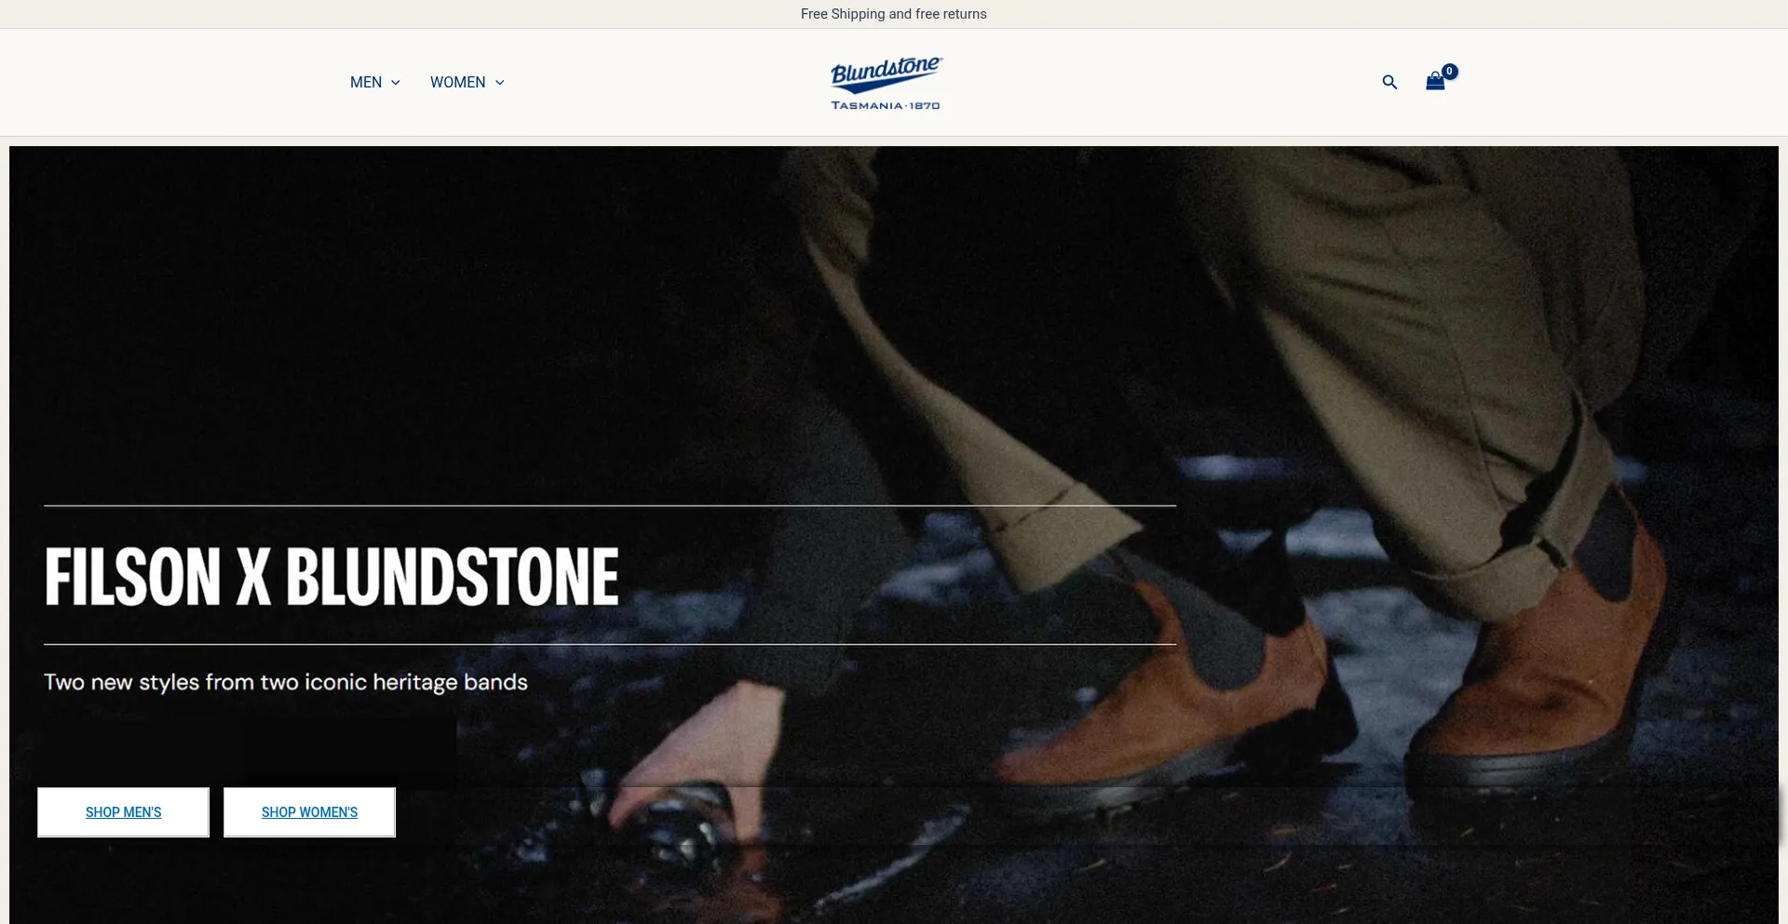The height and width of the screenshot is (924, 1788).
Task: Click the Tasmania 1870 logo tagline
Action: point(885,106)
